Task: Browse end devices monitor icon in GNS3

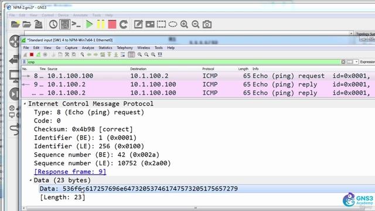Action: 14,77
